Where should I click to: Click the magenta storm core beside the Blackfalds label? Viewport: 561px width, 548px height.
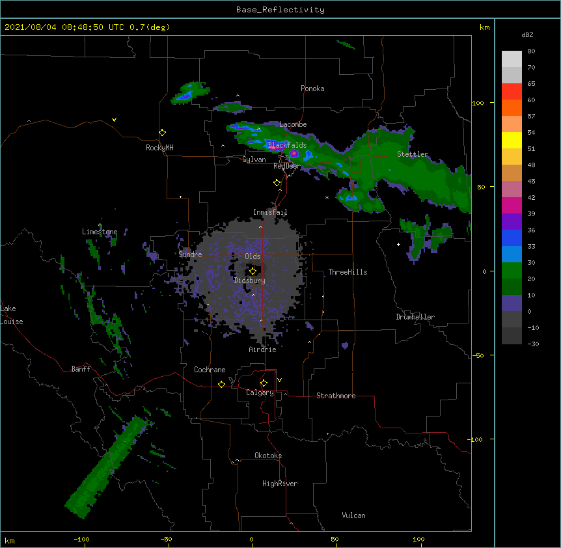(x=294, y=154)
